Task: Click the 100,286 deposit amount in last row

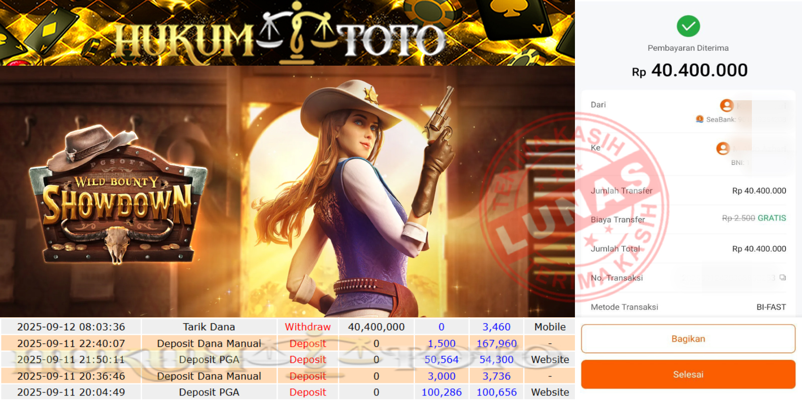Action: (x=441, y=392)
